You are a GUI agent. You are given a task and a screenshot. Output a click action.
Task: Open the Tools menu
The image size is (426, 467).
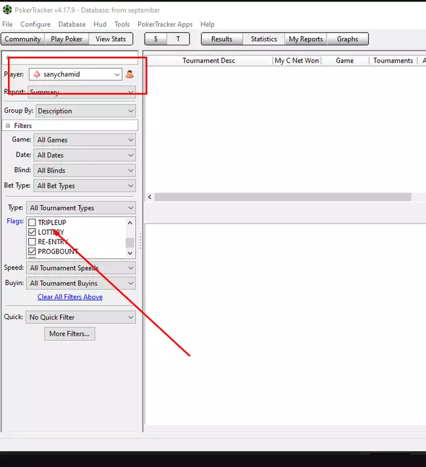(x=122, y=24)
